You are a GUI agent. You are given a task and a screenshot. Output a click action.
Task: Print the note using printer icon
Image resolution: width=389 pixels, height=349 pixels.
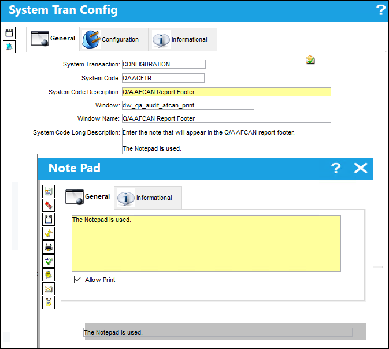click(49, 247)
